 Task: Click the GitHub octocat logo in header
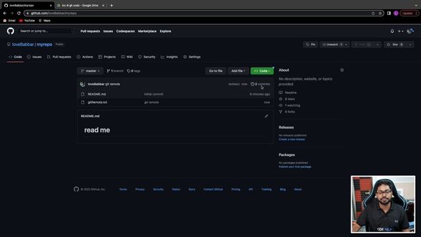pyautogui.click(x=11, y=31)
